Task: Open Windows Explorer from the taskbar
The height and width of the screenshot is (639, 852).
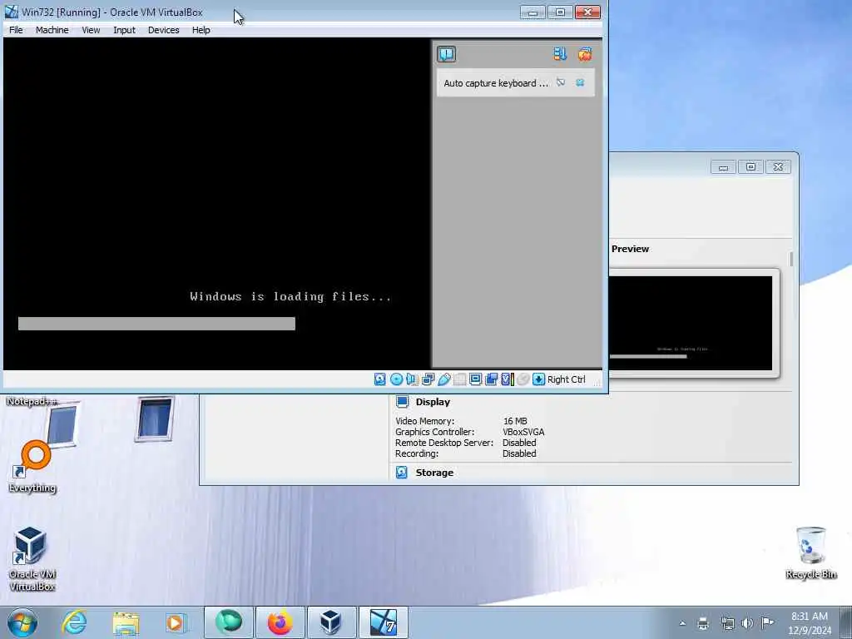Action: (126, 622)
